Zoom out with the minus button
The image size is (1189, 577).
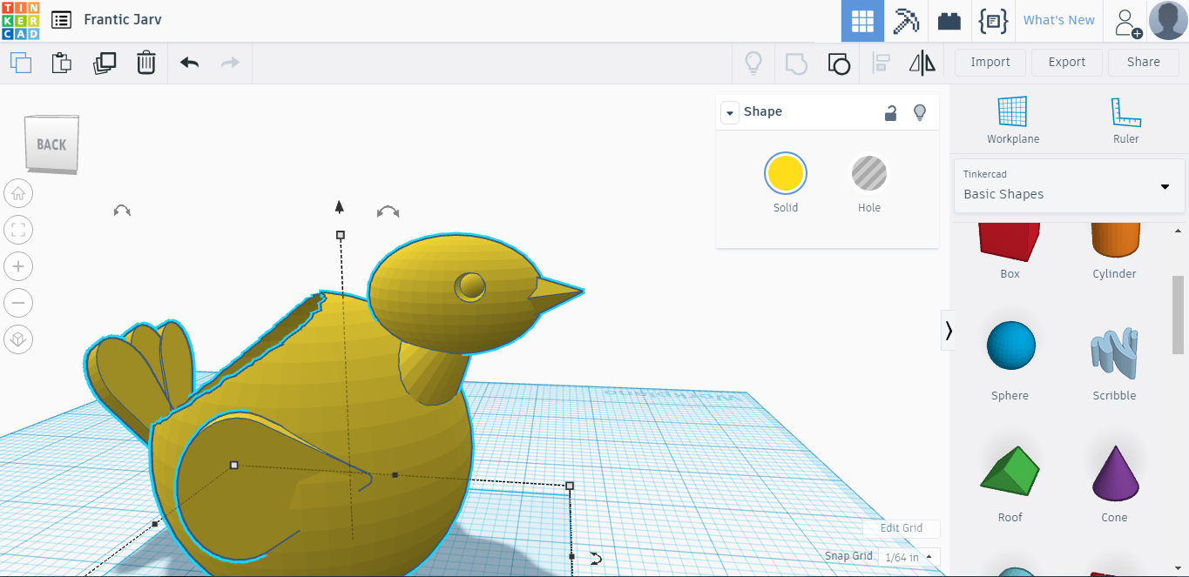(18, 303)
